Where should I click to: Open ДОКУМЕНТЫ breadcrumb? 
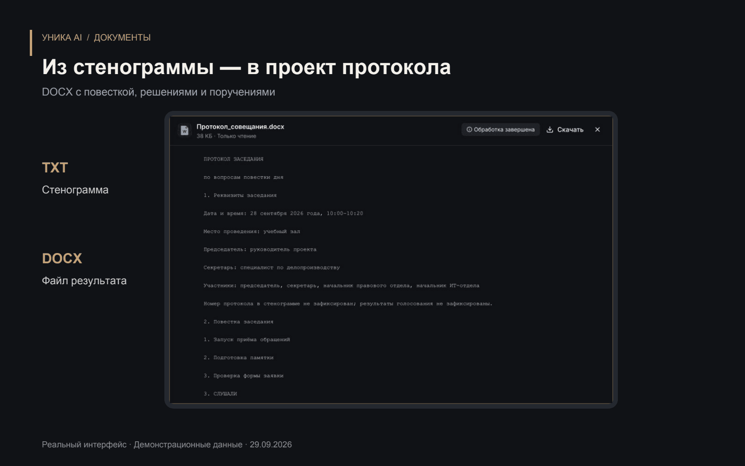click(122, 37)
